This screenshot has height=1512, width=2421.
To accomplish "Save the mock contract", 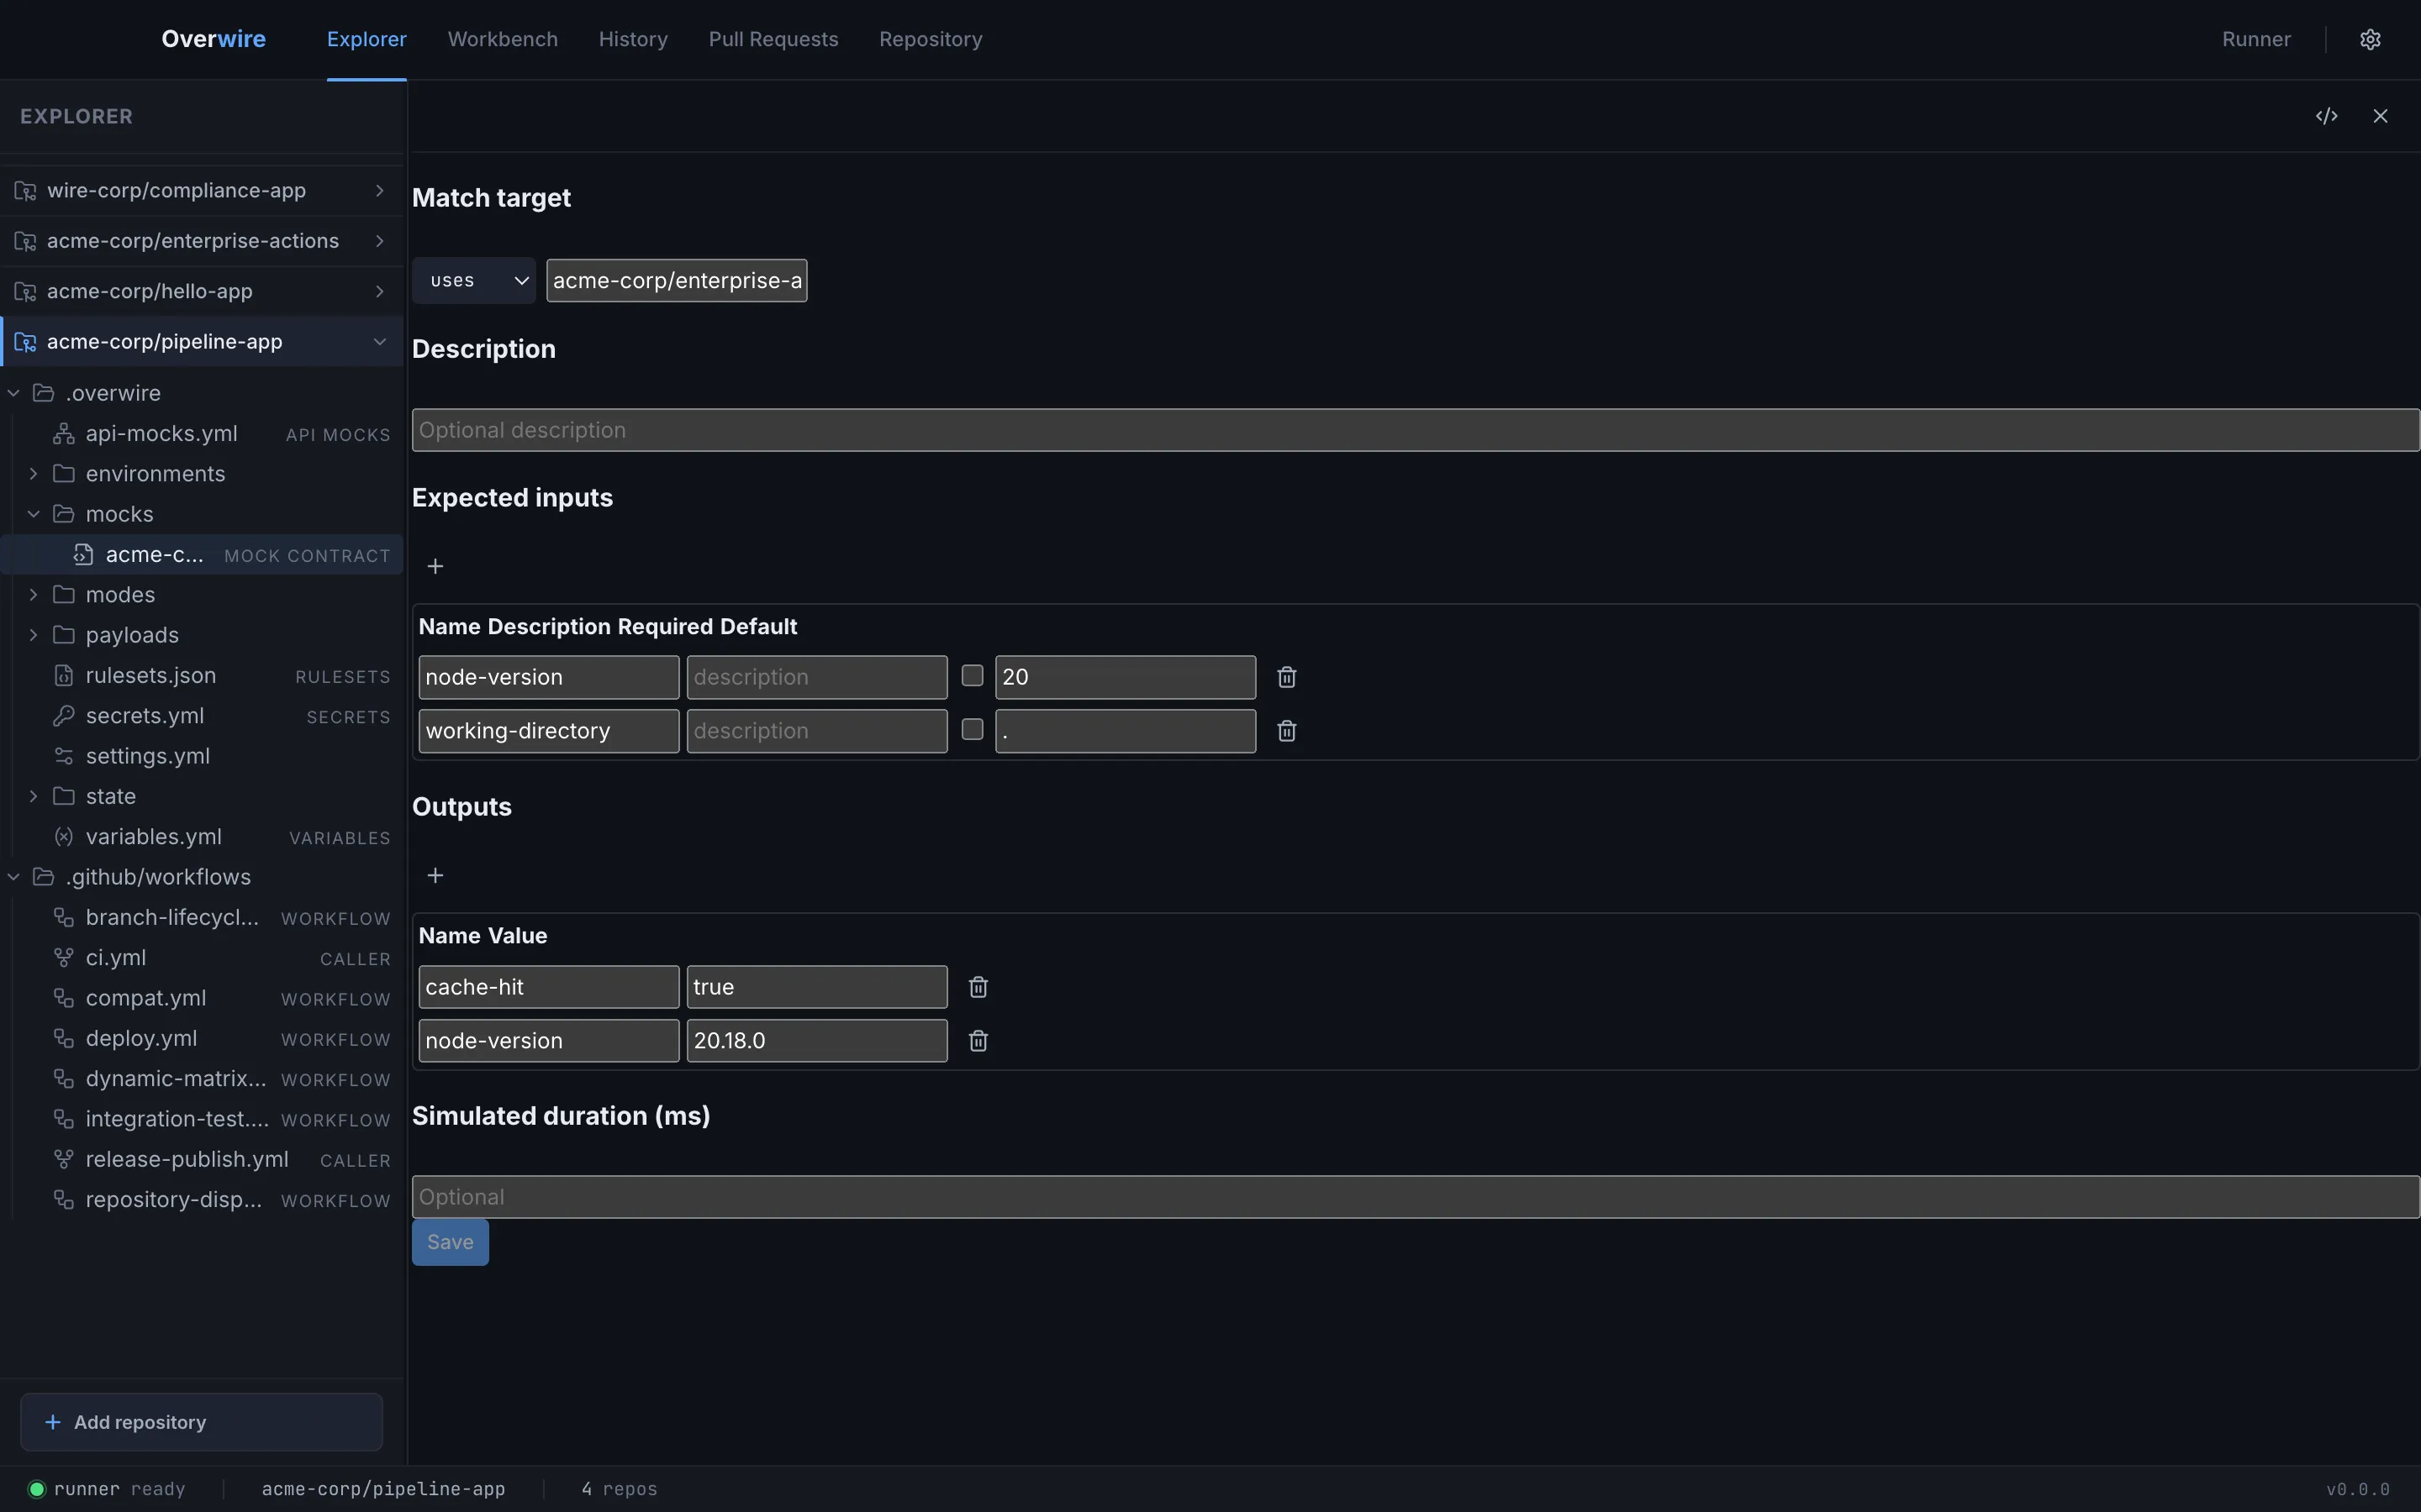I will click(x=451, y=1242).
